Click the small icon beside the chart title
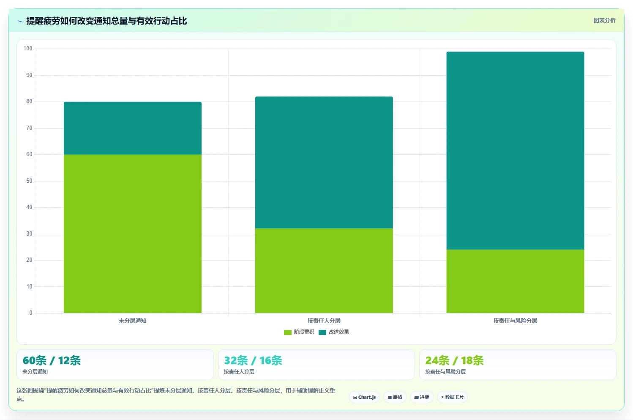This screenshot has height=420, width=633. 20,21
